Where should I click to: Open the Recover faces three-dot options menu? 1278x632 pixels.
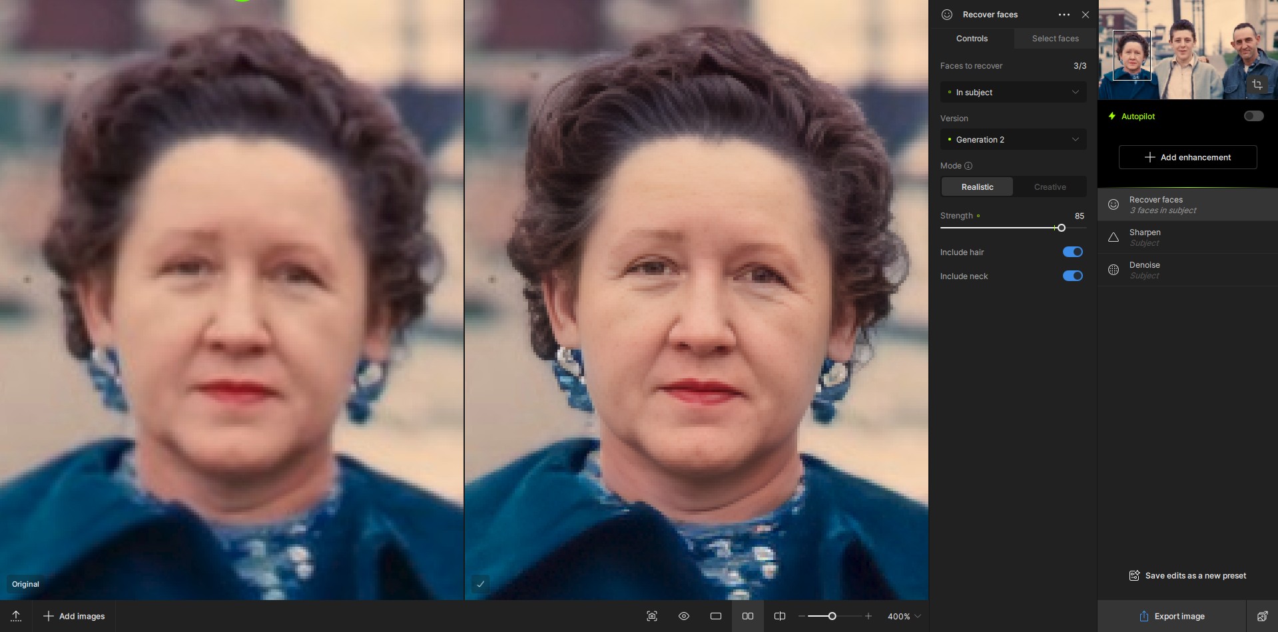click(1064, 15)
